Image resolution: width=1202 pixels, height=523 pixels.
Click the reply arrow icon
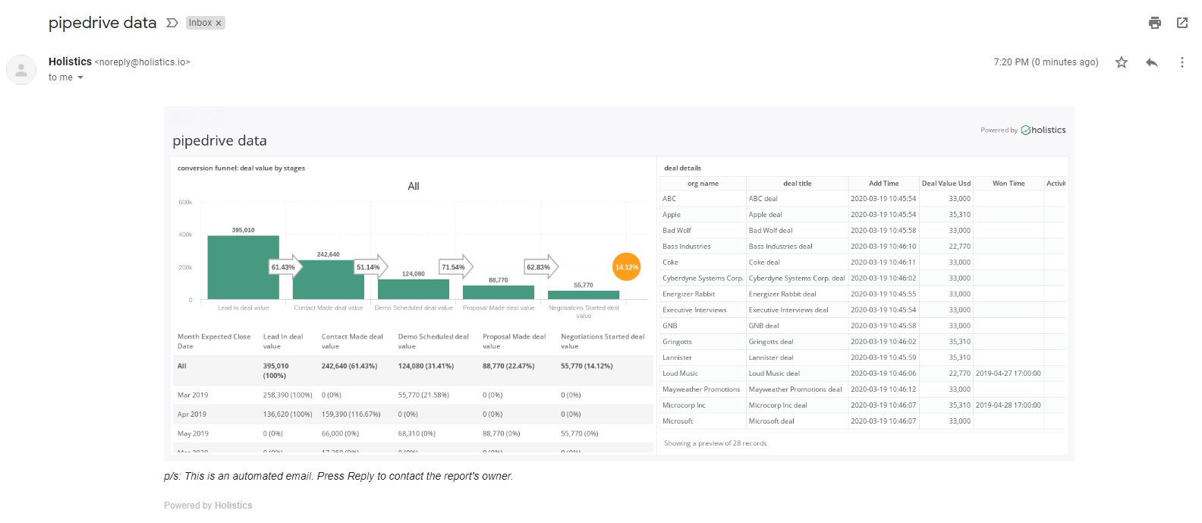(x=1151, y=62)
